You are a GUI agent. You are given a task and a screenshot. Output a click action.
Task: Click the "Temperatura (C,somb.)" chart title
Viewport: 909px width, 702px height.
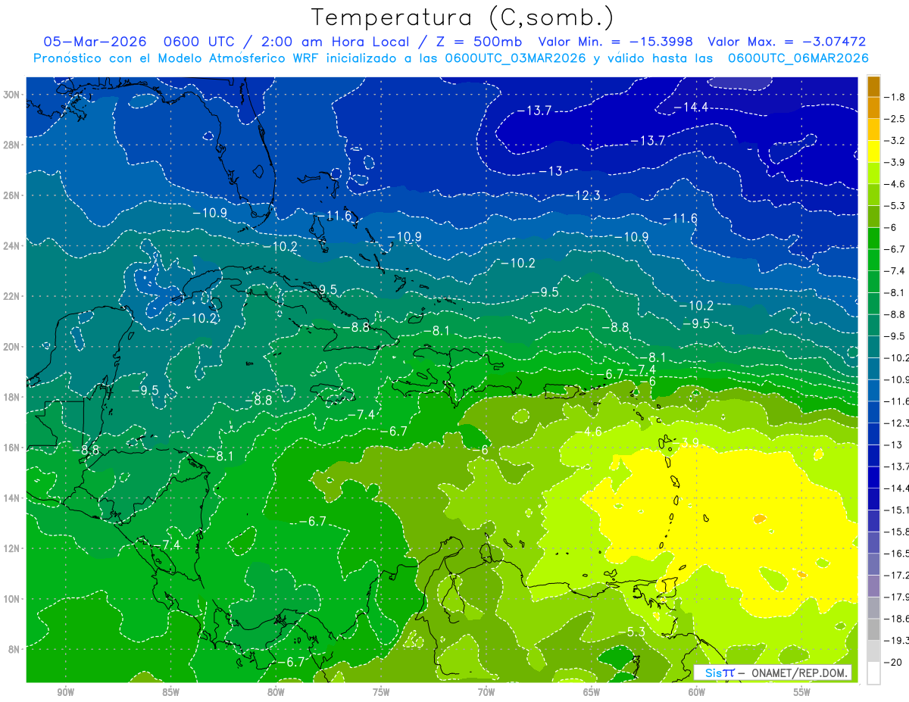click(x=463, y=17)
